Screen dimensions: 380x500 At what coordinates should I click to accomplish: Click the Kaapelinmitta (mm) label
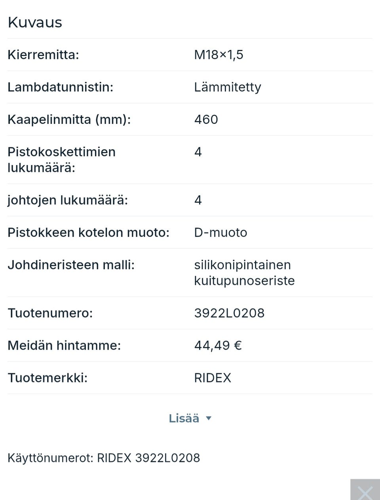tap(69, 120)
